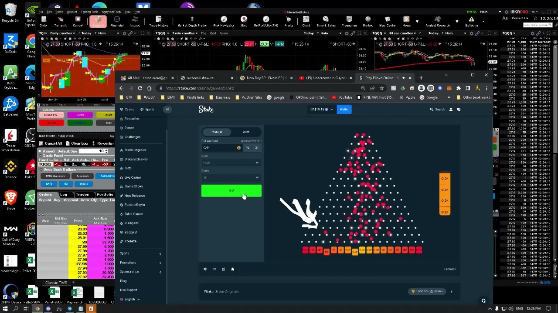Image resolution: width=558 pixels, height=313 pixels.
Task: Open a new Chrome tab
Action: point(421,78)
